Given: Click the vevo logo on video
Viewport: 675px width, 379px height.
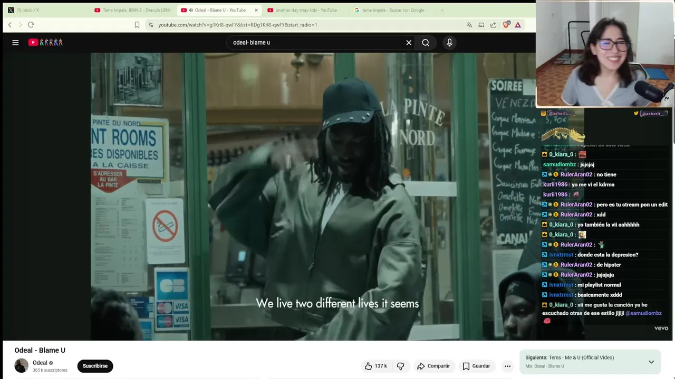Looking at the screenshot, I should [x=661, y=328].
